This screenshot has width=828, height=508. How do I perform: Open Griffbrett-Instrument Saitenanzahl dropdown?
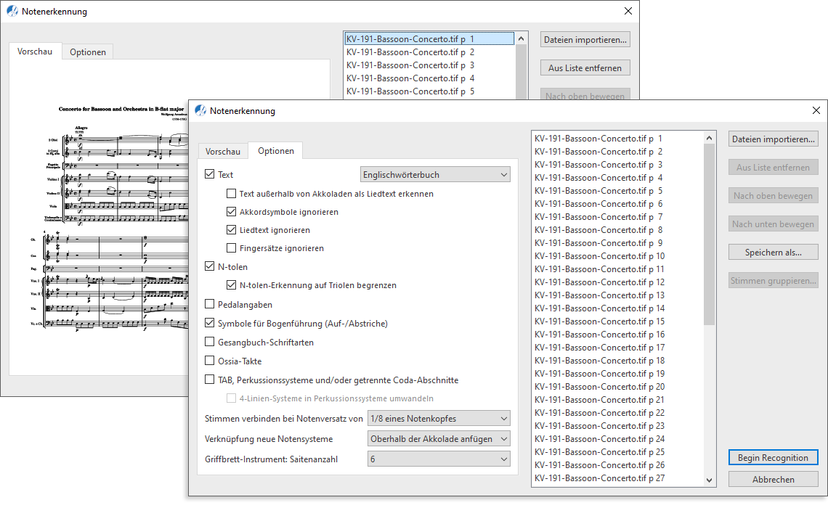pyautogui.click(x=439, y=459)
